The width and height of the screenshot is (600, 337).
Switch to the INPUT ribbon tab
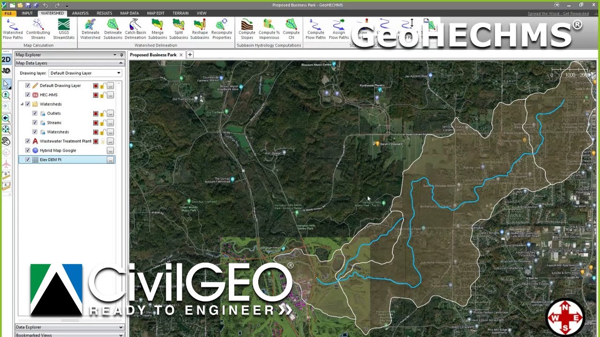click(27, 13)
